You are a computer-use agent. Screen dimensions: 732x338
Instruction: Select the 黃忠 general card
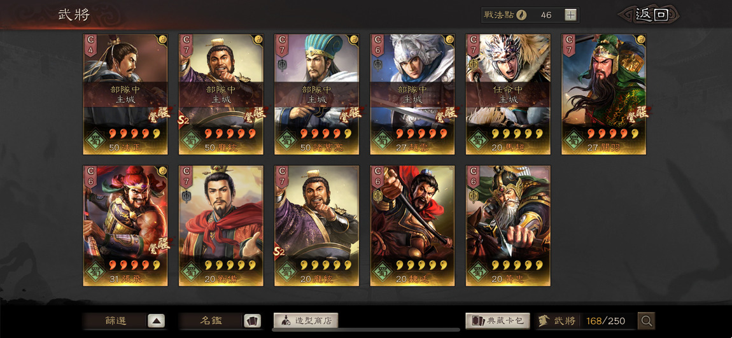pyautogui.click(x=508, y=226)
